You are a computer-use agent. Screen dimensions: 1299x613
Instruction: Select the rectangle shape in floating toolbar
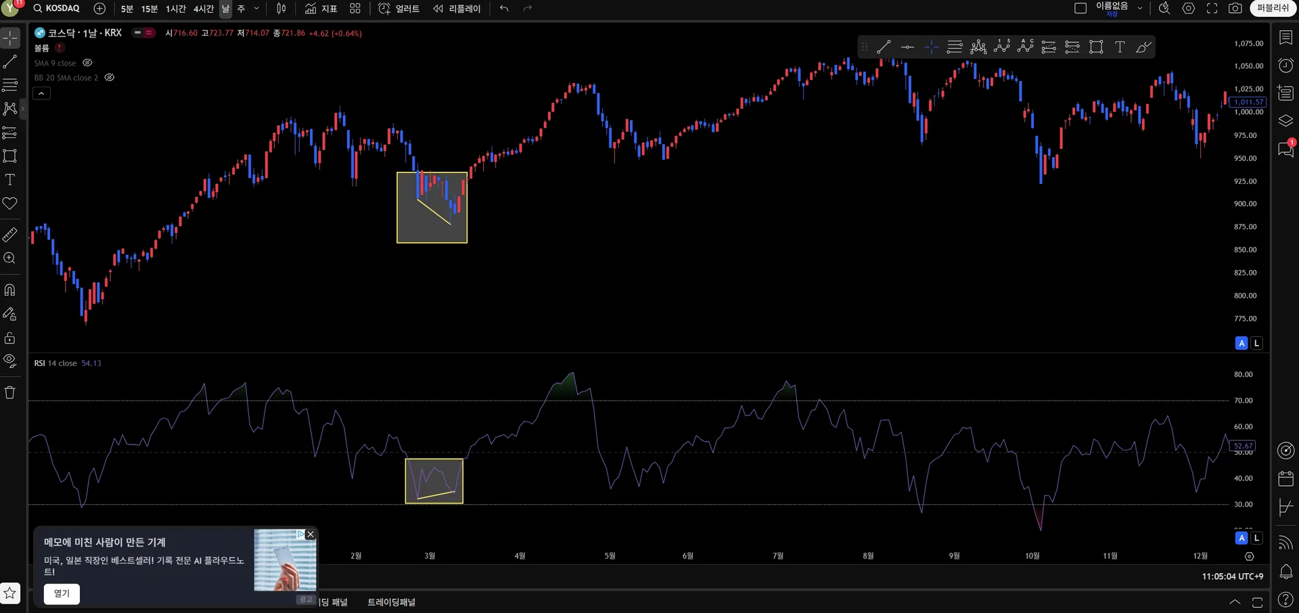(x=1096, y=47)
